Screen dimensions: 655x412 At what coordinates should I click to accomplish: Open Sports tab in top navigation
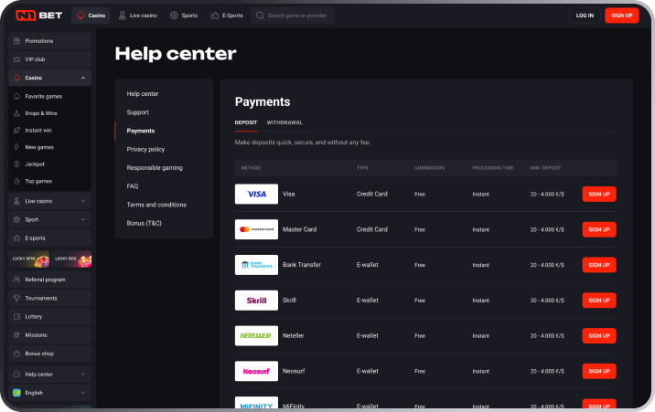pos(184,16)
